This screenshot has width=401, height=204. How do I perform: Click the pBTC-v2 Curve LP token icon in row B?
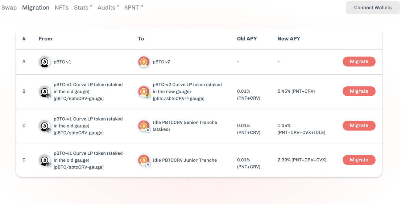[144, 92]
